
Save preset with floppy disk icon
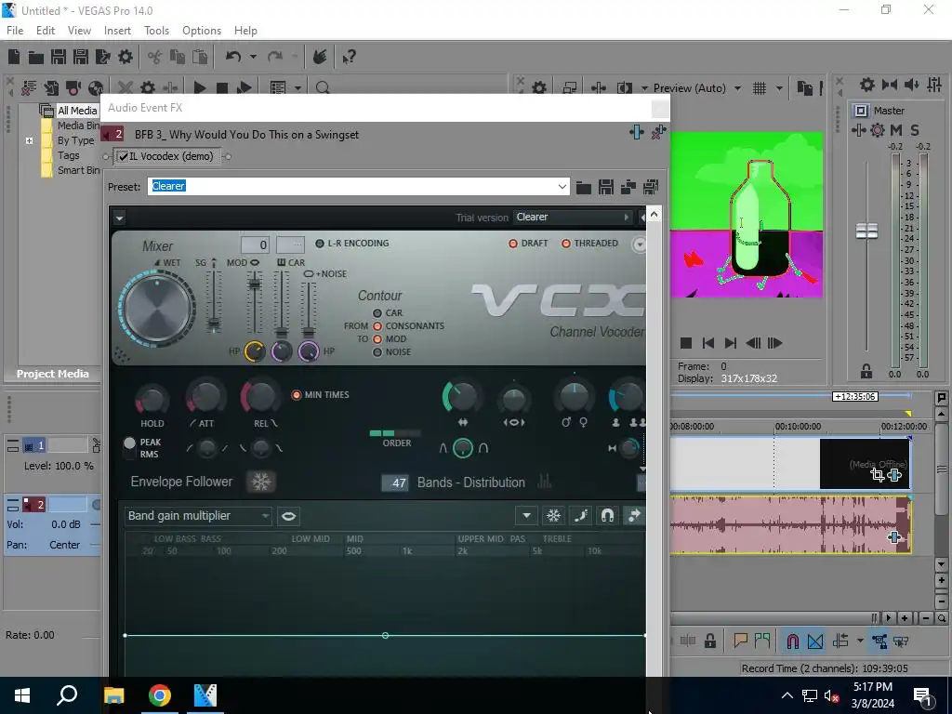[x=606, y=187]
